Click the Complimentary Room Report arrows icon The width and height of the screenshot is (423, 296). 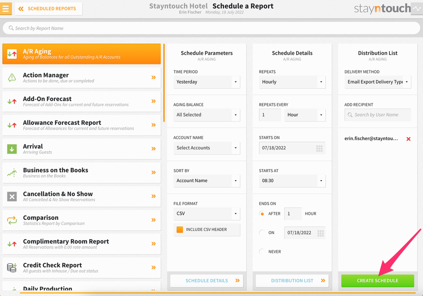click(12, 244)
